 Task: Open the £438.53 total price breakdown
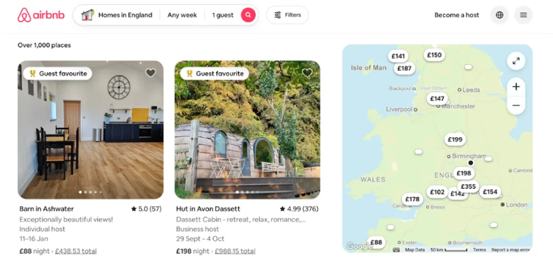tap(76, 251)
